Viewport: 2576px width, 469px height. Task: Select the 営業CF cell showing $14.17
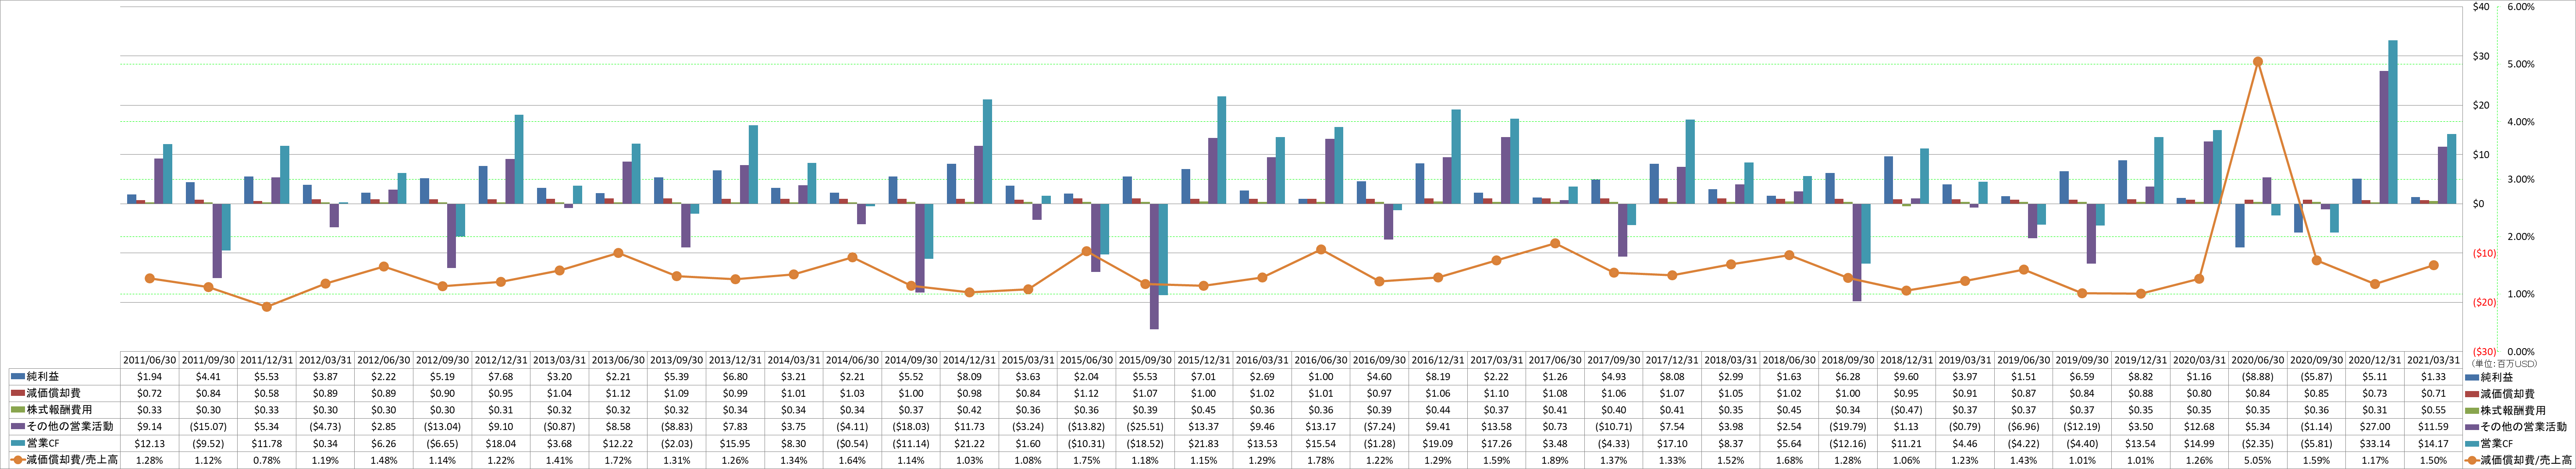pos(2434,443)
